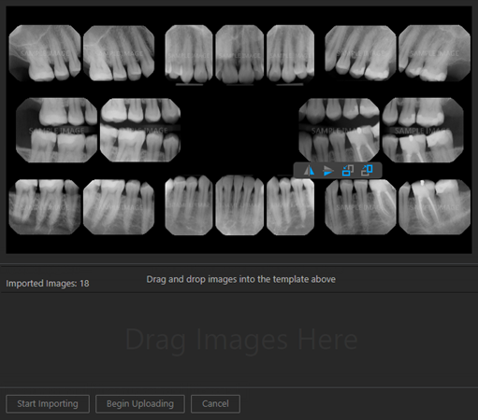Select the leftmost bitewing X-ray in the middle row
This screenshot has height=420, width=478.
click(56, 130)
